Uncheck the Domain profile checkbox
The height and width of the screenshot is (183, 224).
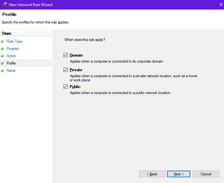pos(66,55)
